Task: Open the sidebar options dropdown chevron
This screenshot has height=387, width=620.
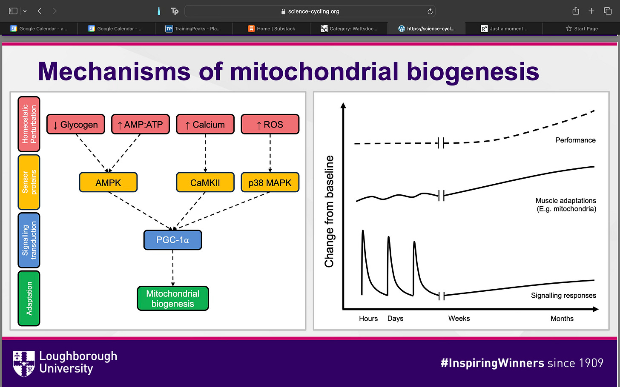Action: pyautogui.click(x=25, y=11)
